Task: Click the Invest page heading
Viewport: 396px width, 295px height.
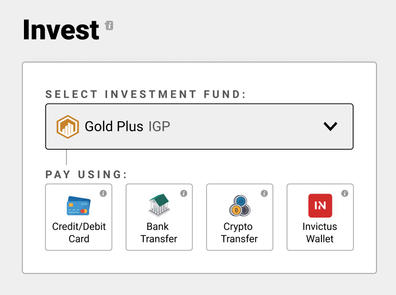Action: coord(61,29)
